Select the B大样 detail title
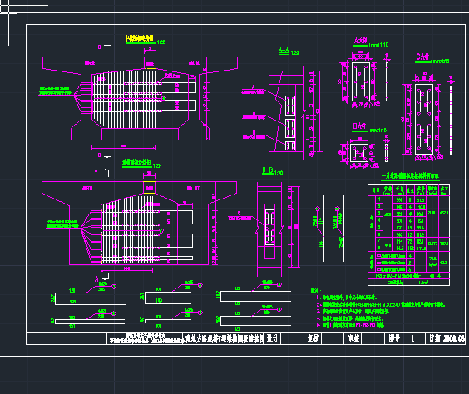This screenshot has height=394, width=469. point(359,126)
